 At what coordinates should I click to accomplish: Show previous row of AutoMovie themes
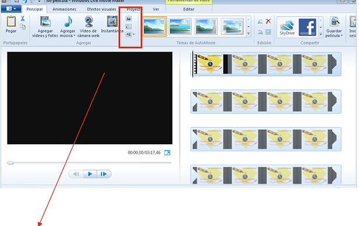tap(248, 20)
